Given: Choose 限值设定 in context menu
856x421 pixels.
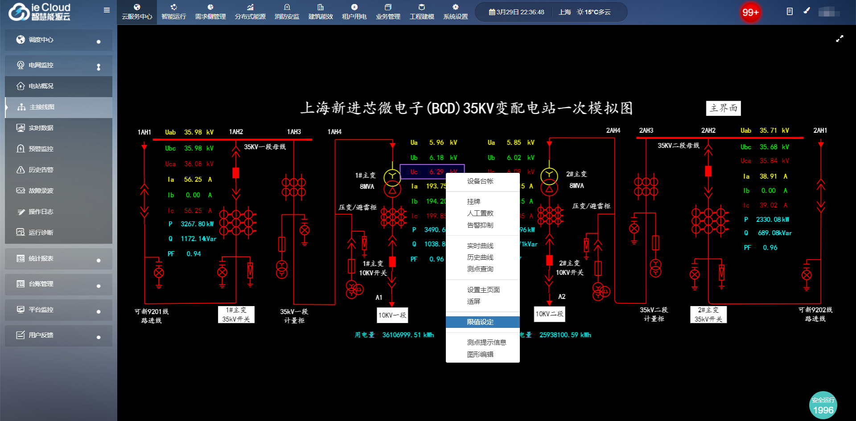Looking at the screenshot, I should click(x=482, y=322).
